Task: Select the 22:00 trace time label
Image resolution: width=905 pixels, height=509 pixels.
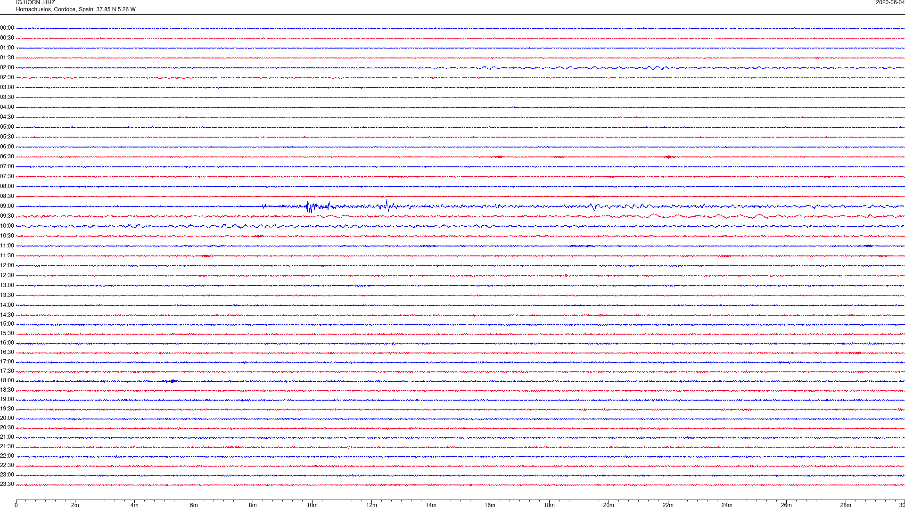Action: point(7,456)
